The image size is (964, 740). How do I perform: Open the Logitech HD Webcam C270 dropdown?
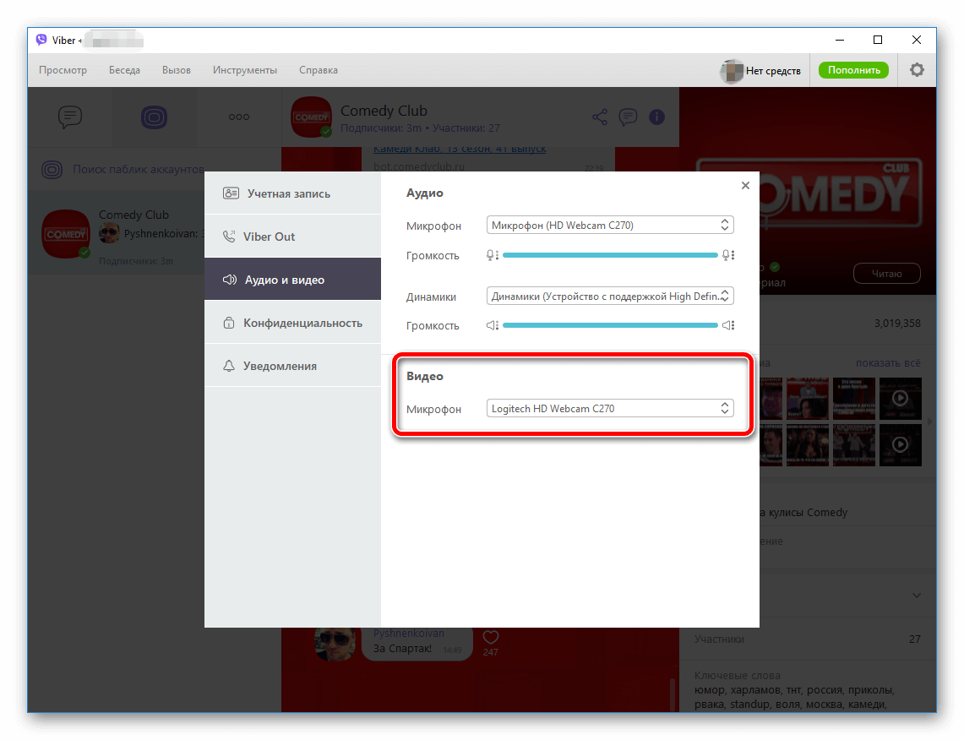point(610,408)
